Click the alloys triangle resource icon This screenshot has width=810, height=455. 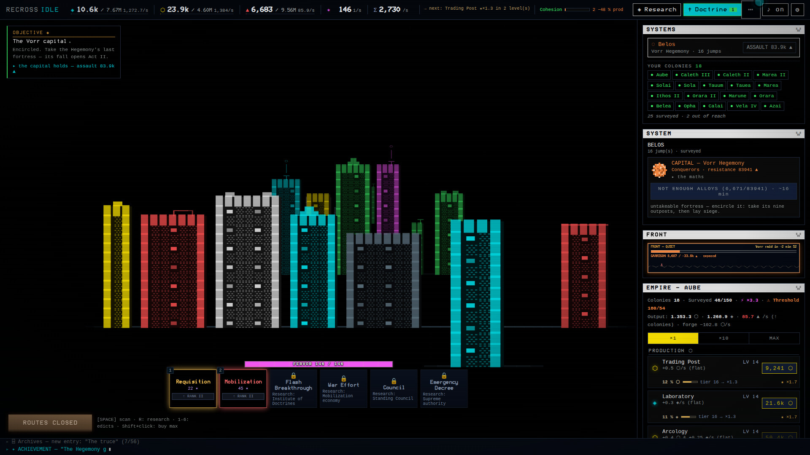pos(247,10)
